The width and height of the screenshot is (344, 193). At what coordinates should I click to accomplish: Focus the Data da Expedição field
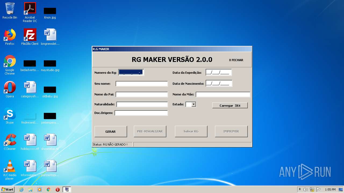coord(218,72)
